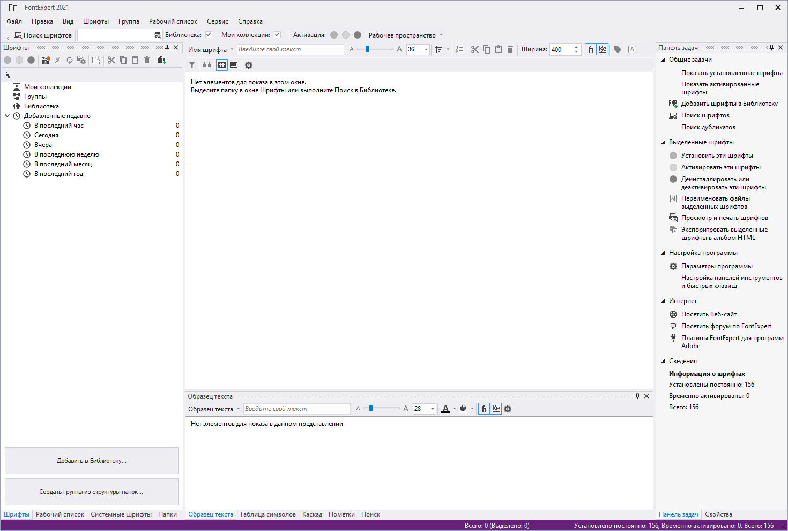The width and height of the screenshot is (788, 531).
Task: Click the paste icon in font preview toolbar
Action: point(499,49)
